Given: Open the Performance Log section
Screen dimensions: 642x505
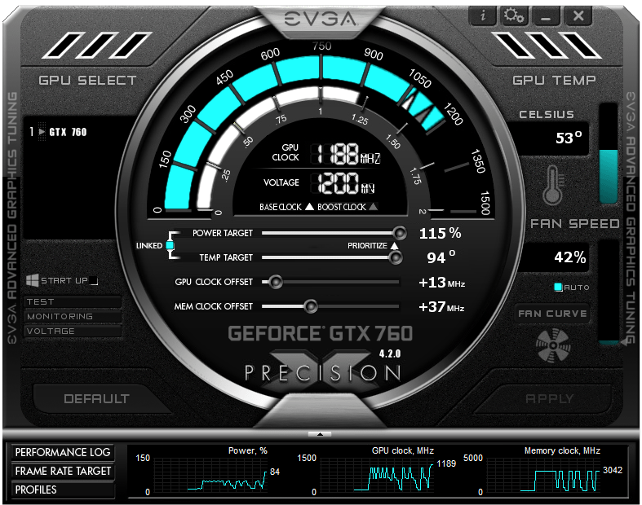Looking at the screenshot, I should [63, 452].
